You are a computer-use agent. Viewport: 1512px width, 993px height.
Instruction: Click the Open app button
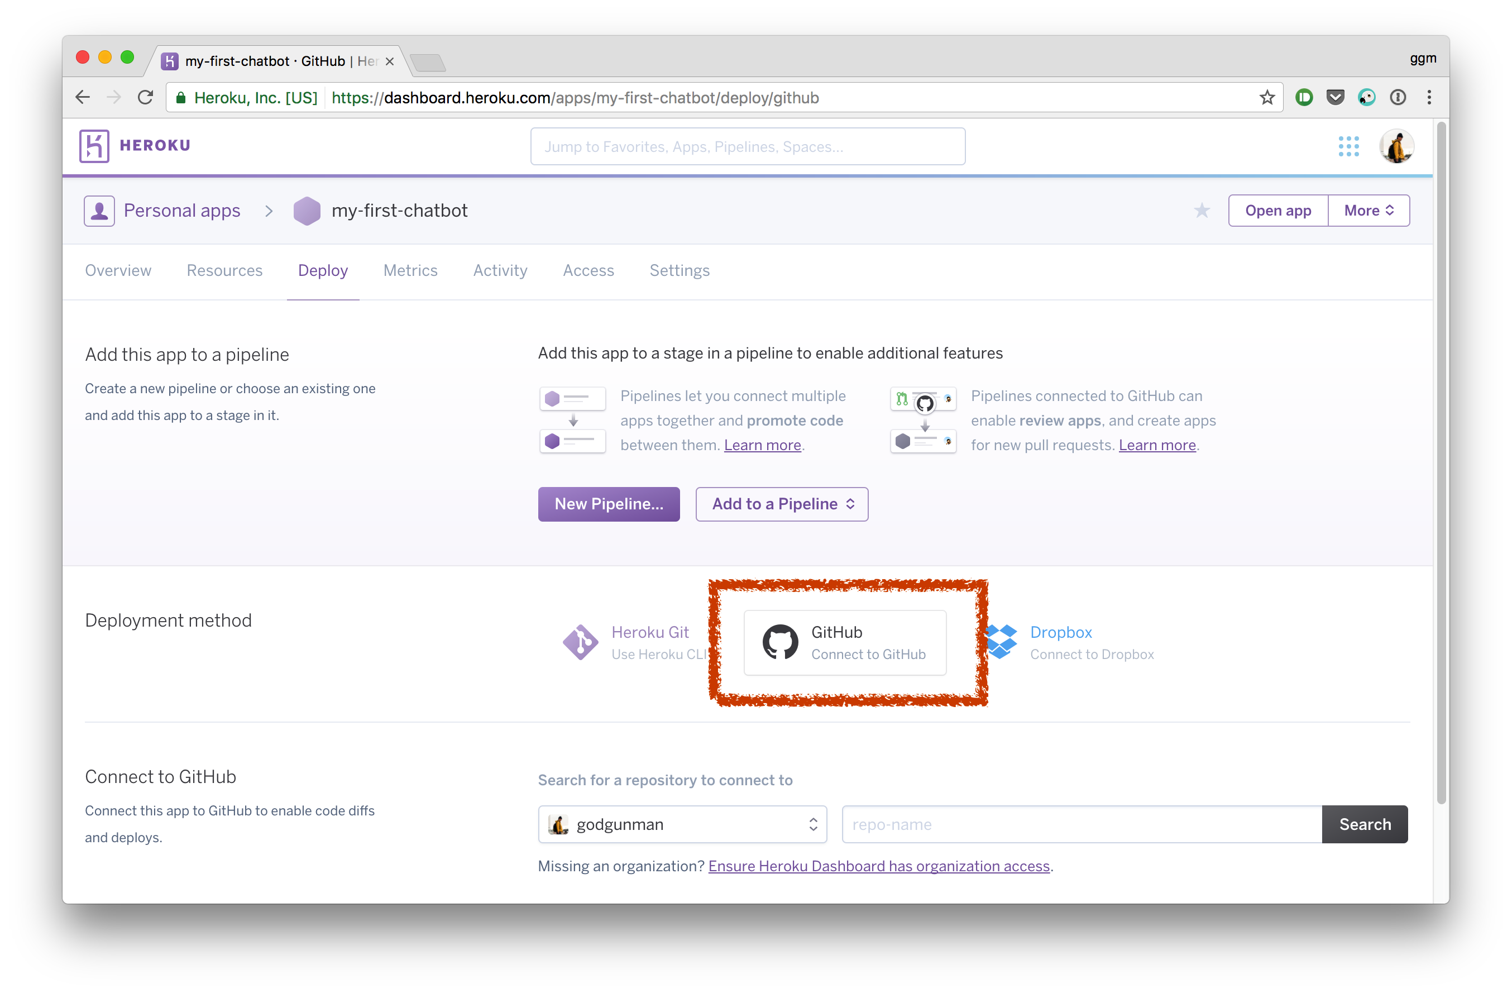[x=1277, y=211]
